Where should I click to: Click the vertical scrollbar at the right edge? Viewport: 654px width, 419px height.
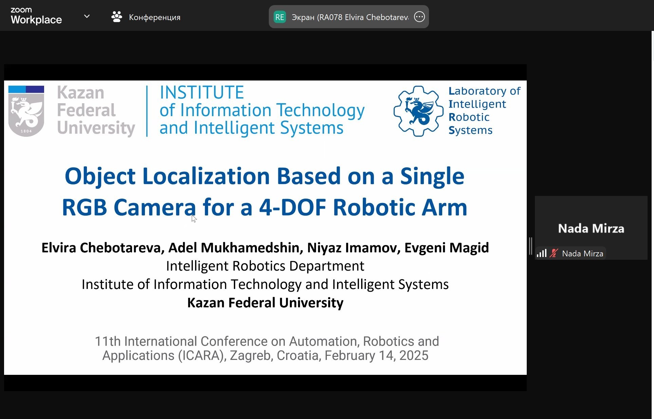pyautogui.click(x=653, y=46)
